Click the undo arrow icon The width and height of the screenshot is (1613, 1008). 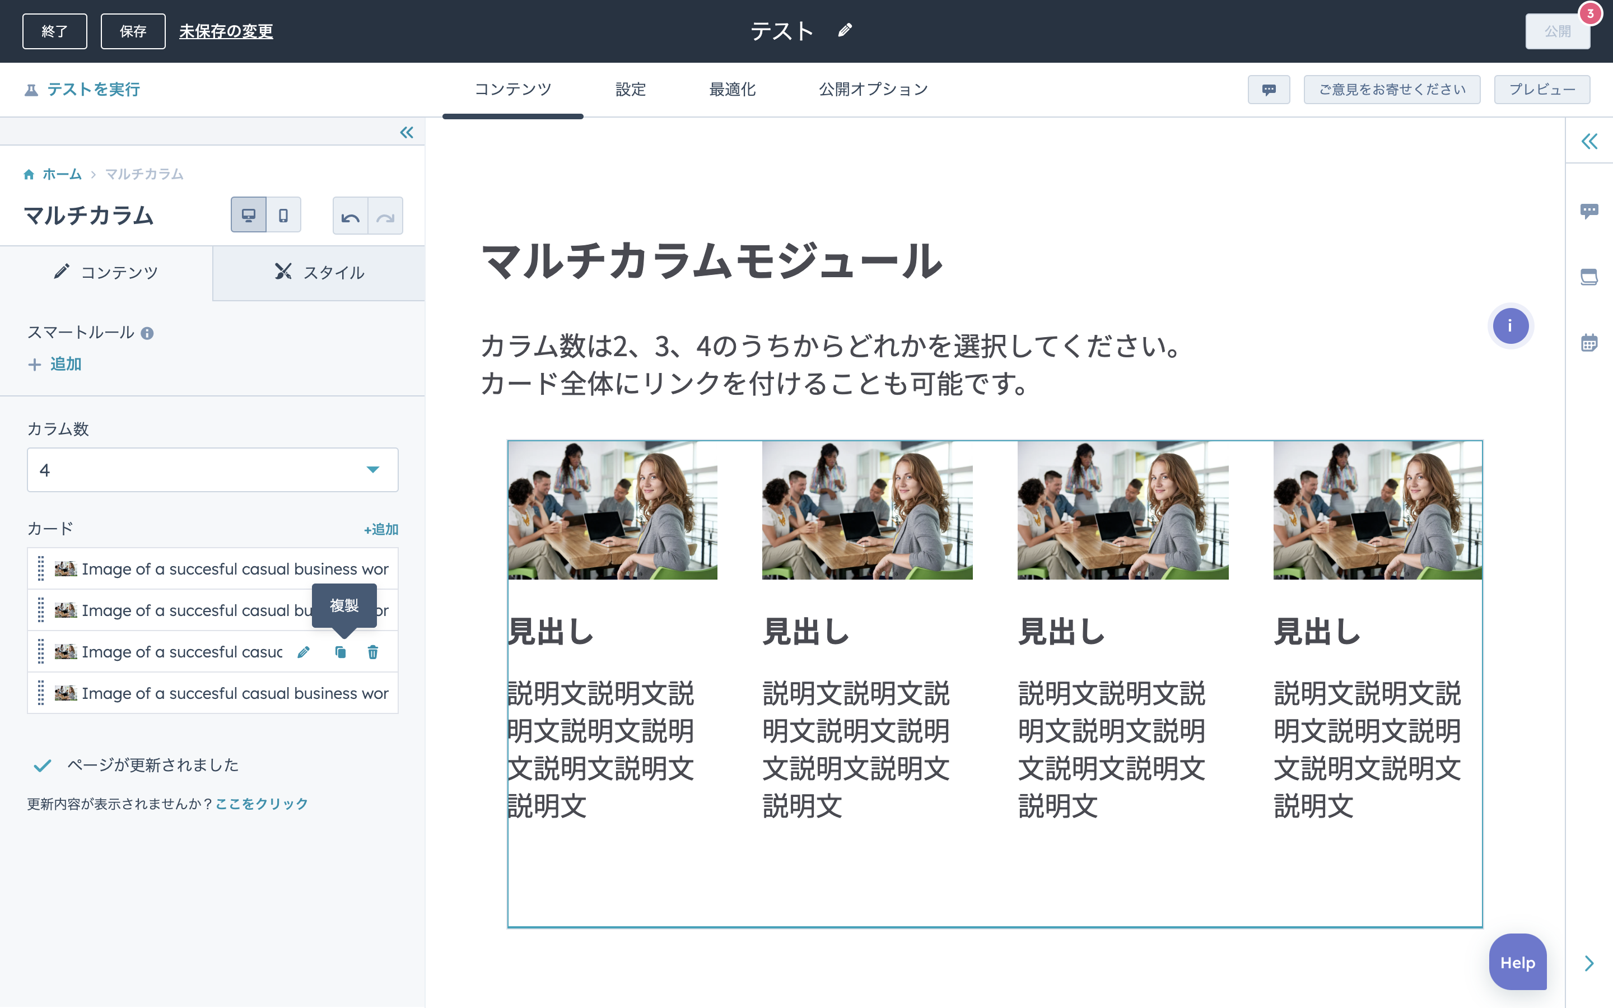click(x=350, y=217)
